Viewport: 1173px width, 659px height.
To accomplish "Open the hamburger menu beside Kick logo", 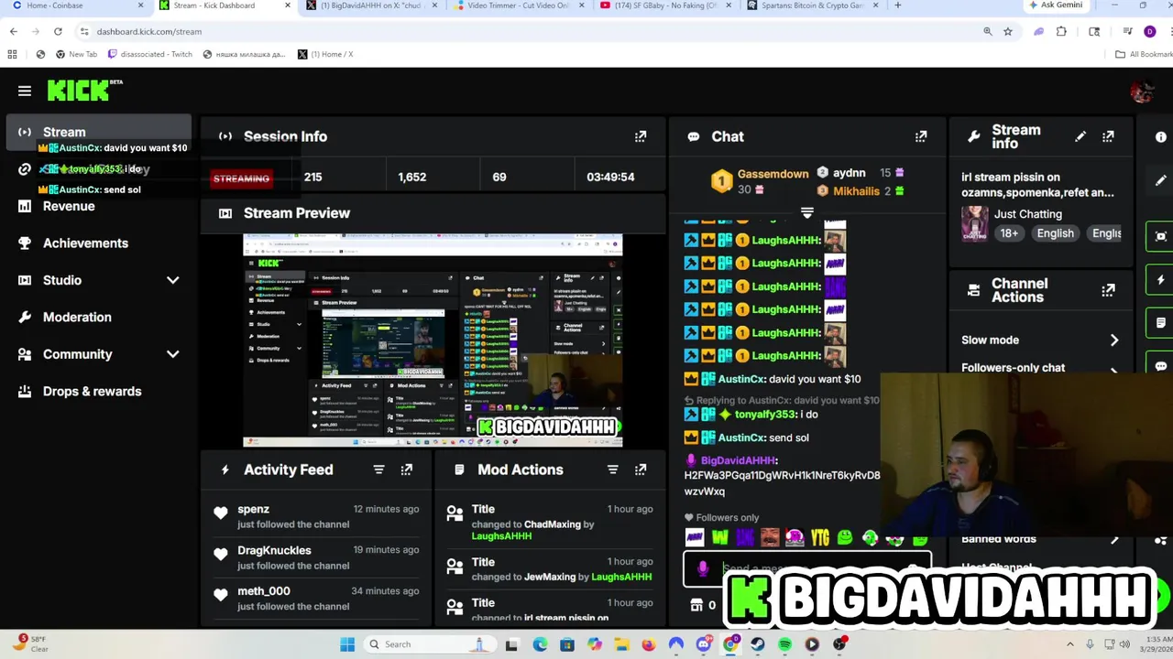I will (25, 91).
